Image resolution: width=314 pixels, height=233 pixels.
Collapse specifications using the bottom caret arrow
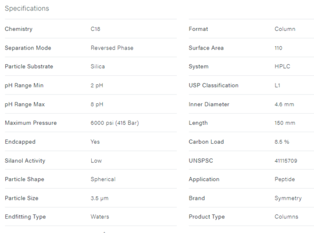click(104, 232)
